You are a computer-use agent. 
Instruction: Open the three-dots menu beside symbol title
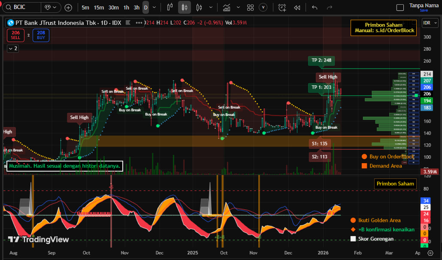pos(139,23)
